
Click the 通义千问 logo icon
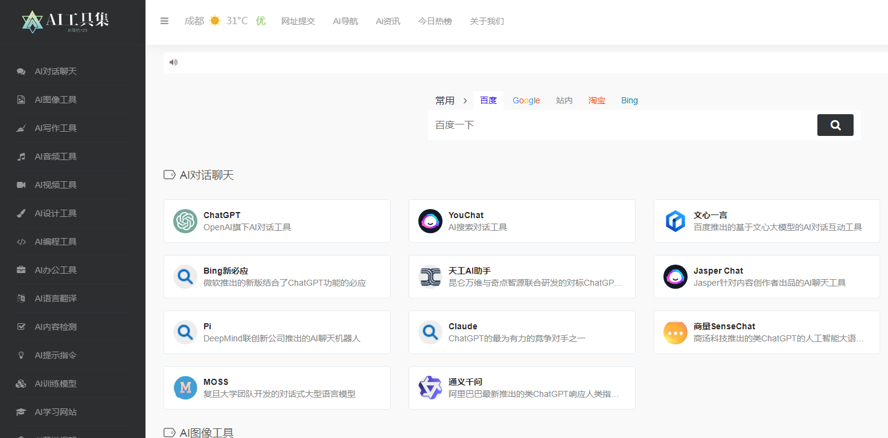point(430,388)
